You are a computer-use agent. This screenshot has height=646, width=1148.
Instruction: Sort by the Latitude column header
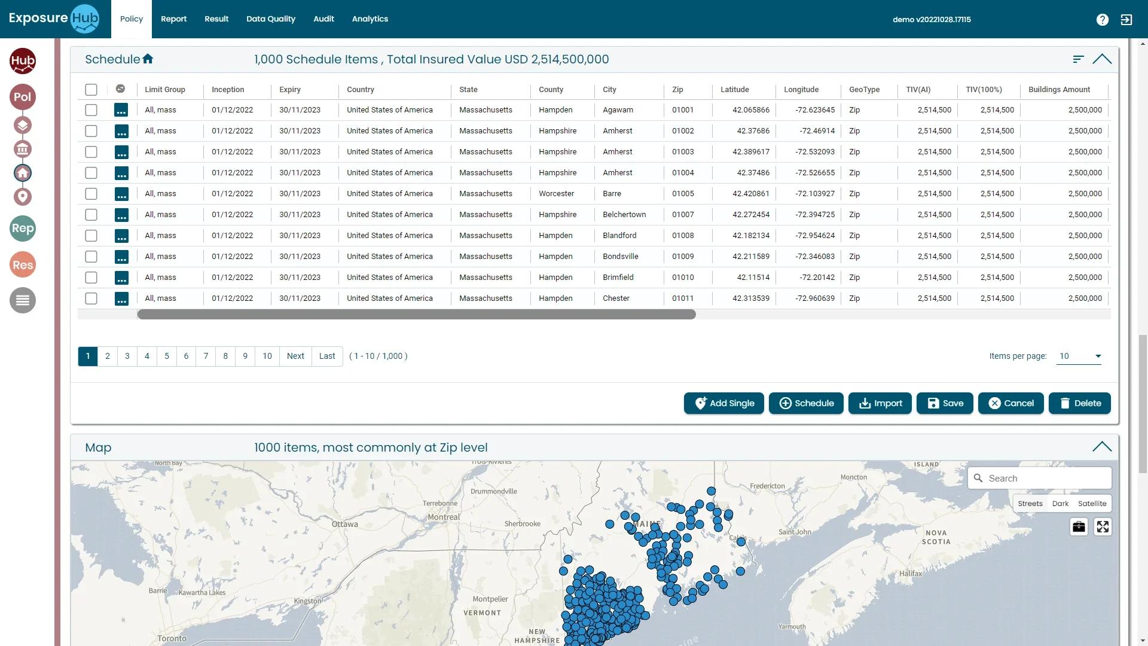click(x=734, y=90)
